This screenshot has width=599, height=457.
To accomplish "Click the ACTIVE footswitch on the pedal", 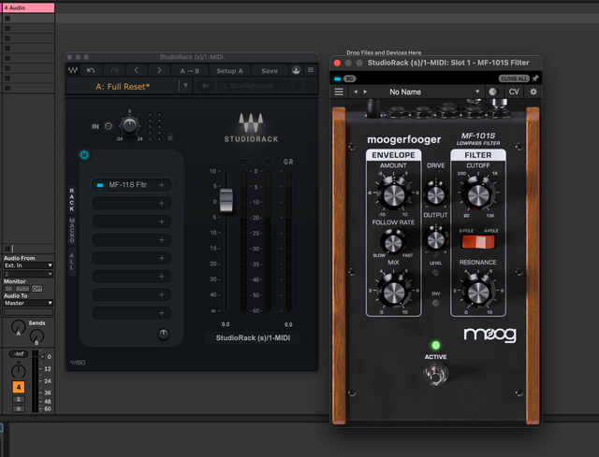I will point(435,374).
